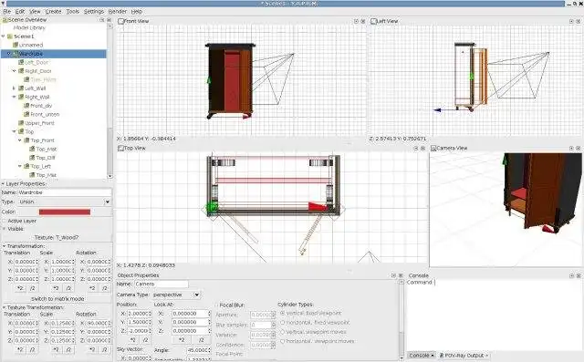
Task: Undock the Camera View panel
Action: [x=571, y=148]
